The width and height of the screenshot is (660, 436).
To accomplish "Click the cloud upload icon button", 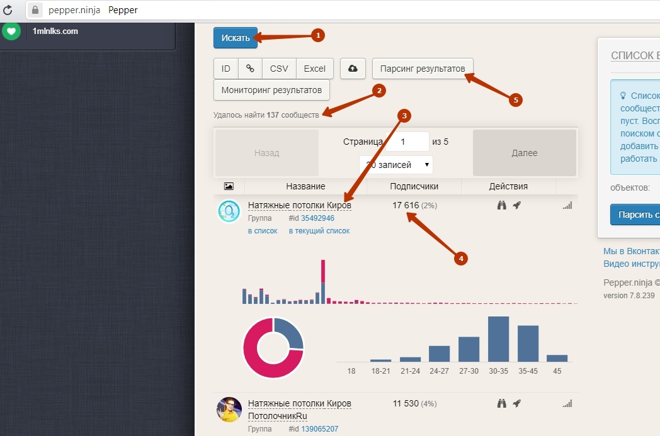I will click(x=353, y=69).
